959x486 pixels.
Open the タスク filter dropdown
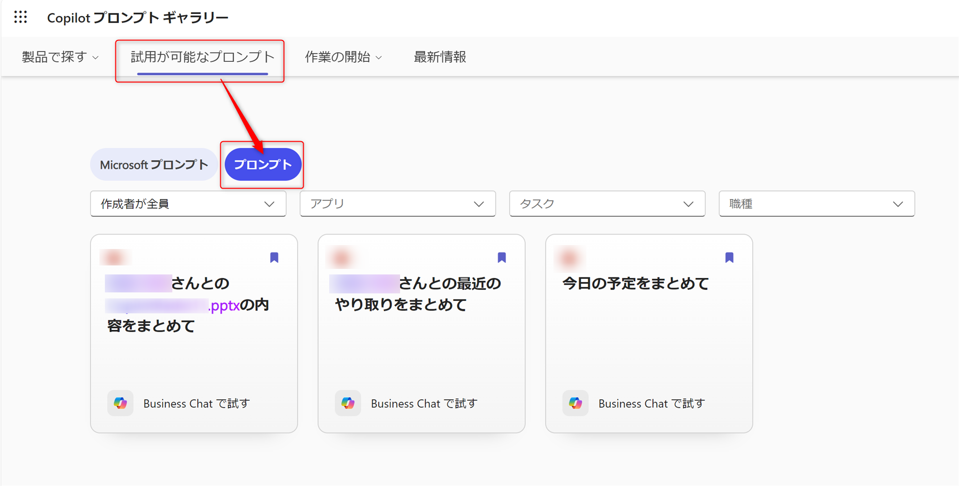607,204
